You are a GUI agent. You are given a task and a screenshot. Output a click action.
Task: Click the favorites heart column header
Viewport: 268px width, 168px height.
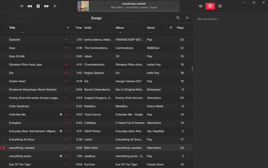tap(171, 28)
